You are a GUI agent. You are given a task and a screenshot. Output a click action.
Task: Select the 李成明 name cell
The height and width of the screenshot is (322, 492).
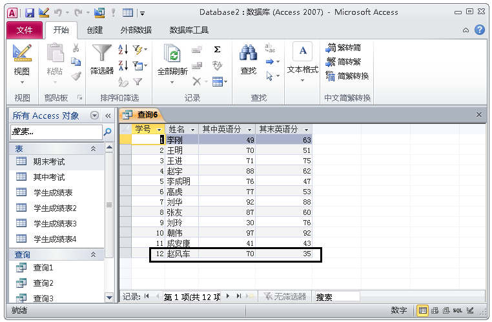181,181
